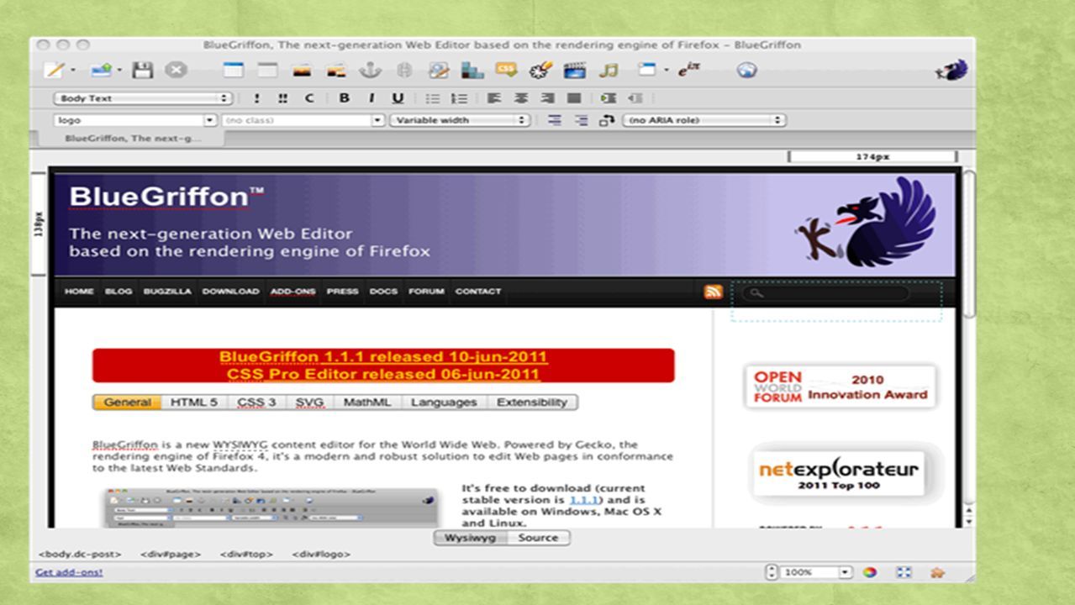Click the page search input field
1075x605 pixels.
825,292
